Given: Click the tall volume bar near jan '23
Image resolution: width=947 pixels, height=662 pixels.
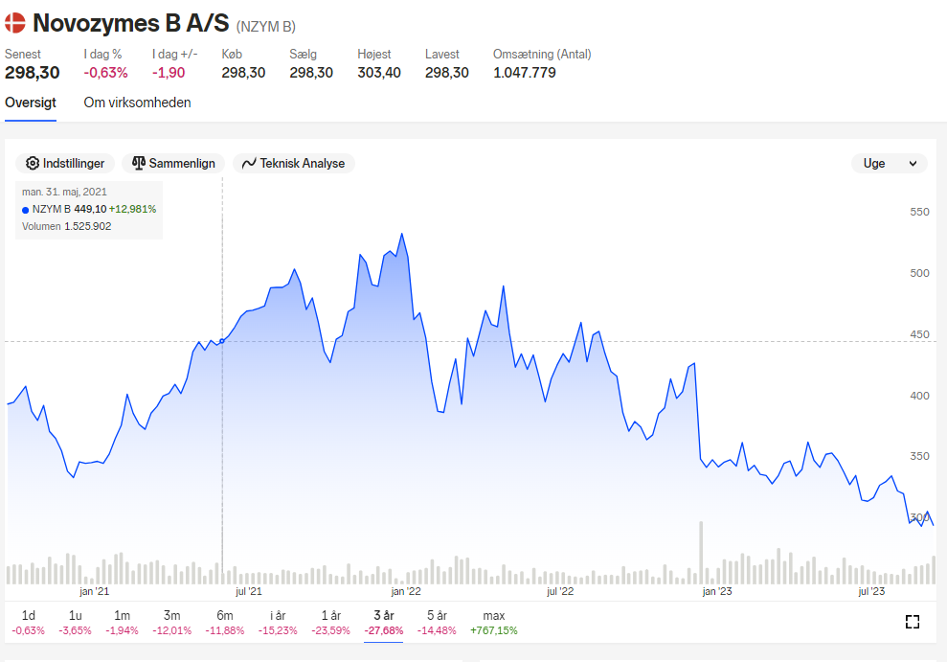Looking at the screenshot, I should pyautogui.click(x=701, y=553).
